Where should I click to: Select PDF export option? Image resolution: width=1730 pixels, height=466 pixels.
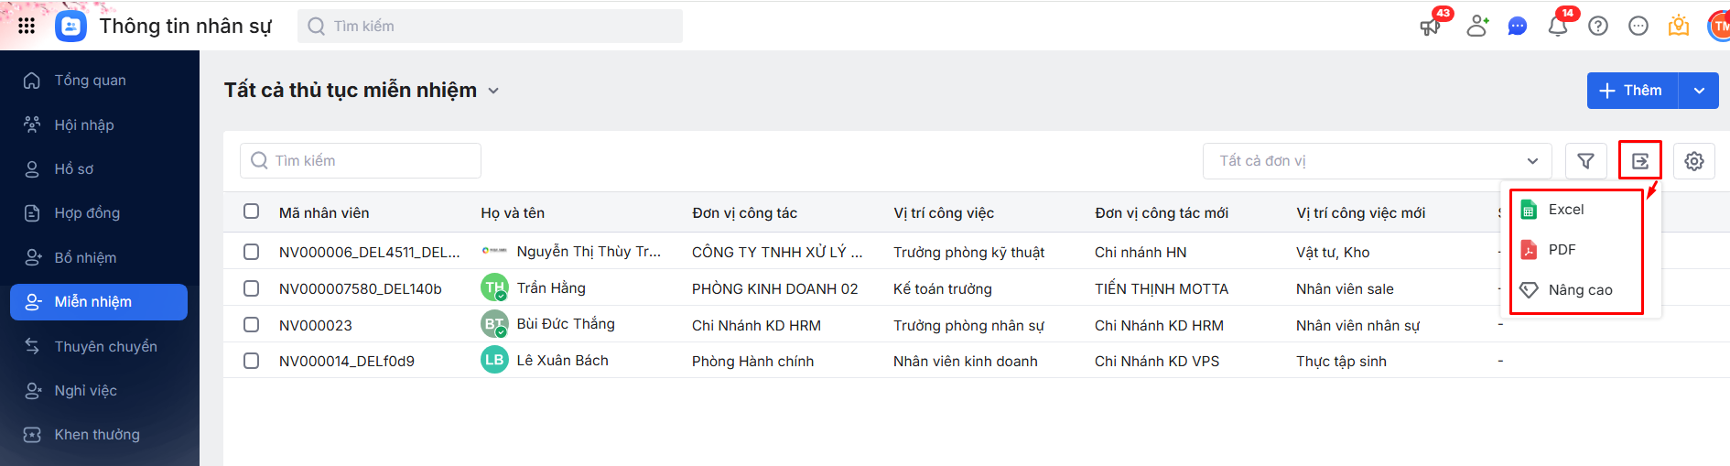1562,250
